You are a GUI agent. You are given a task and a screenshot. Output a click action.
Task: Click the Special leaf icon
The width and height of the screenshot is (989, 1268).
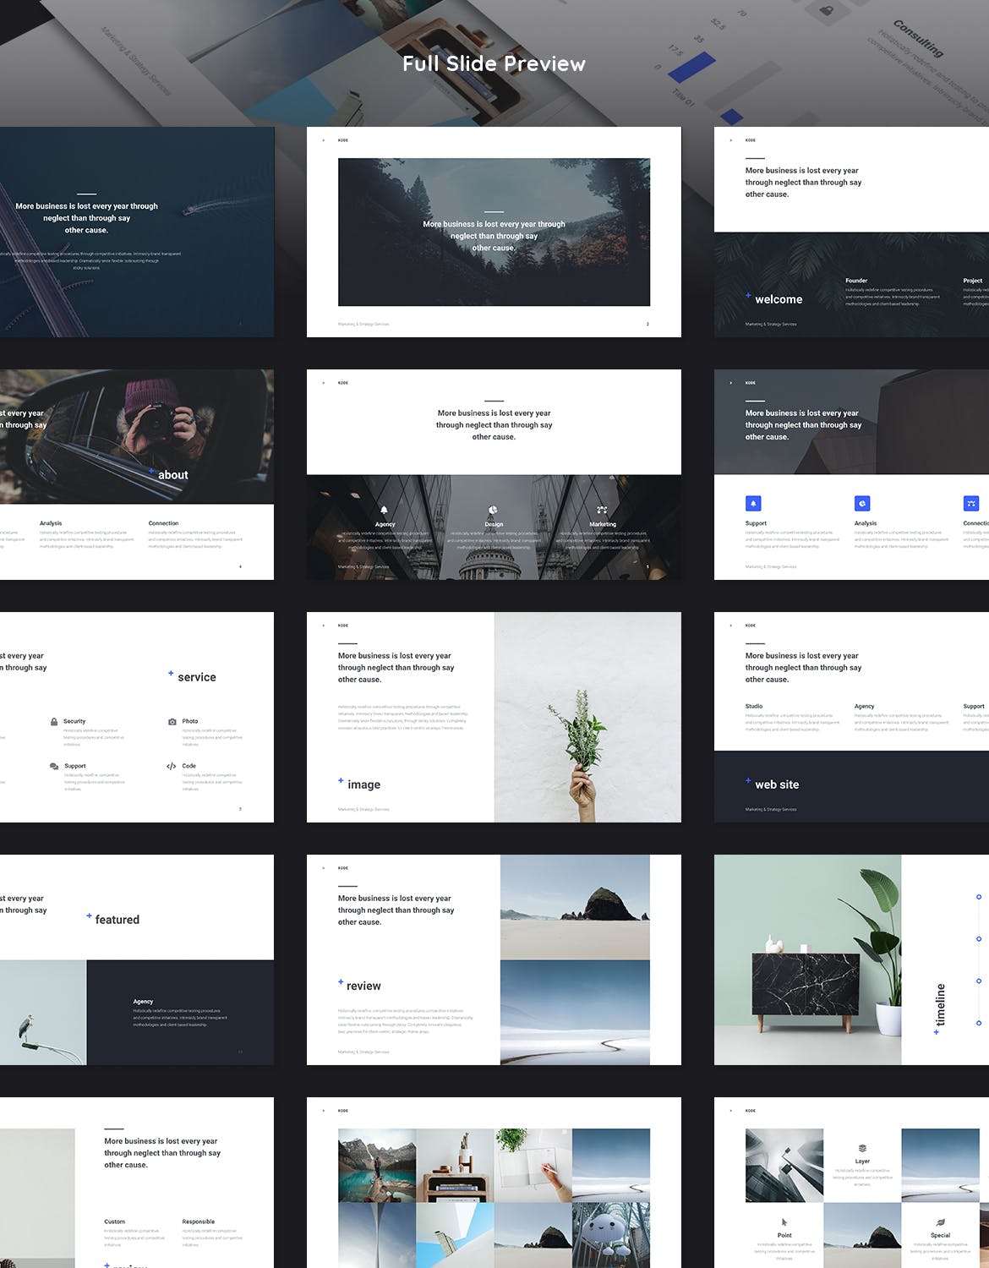click(x=940, y=1222)
